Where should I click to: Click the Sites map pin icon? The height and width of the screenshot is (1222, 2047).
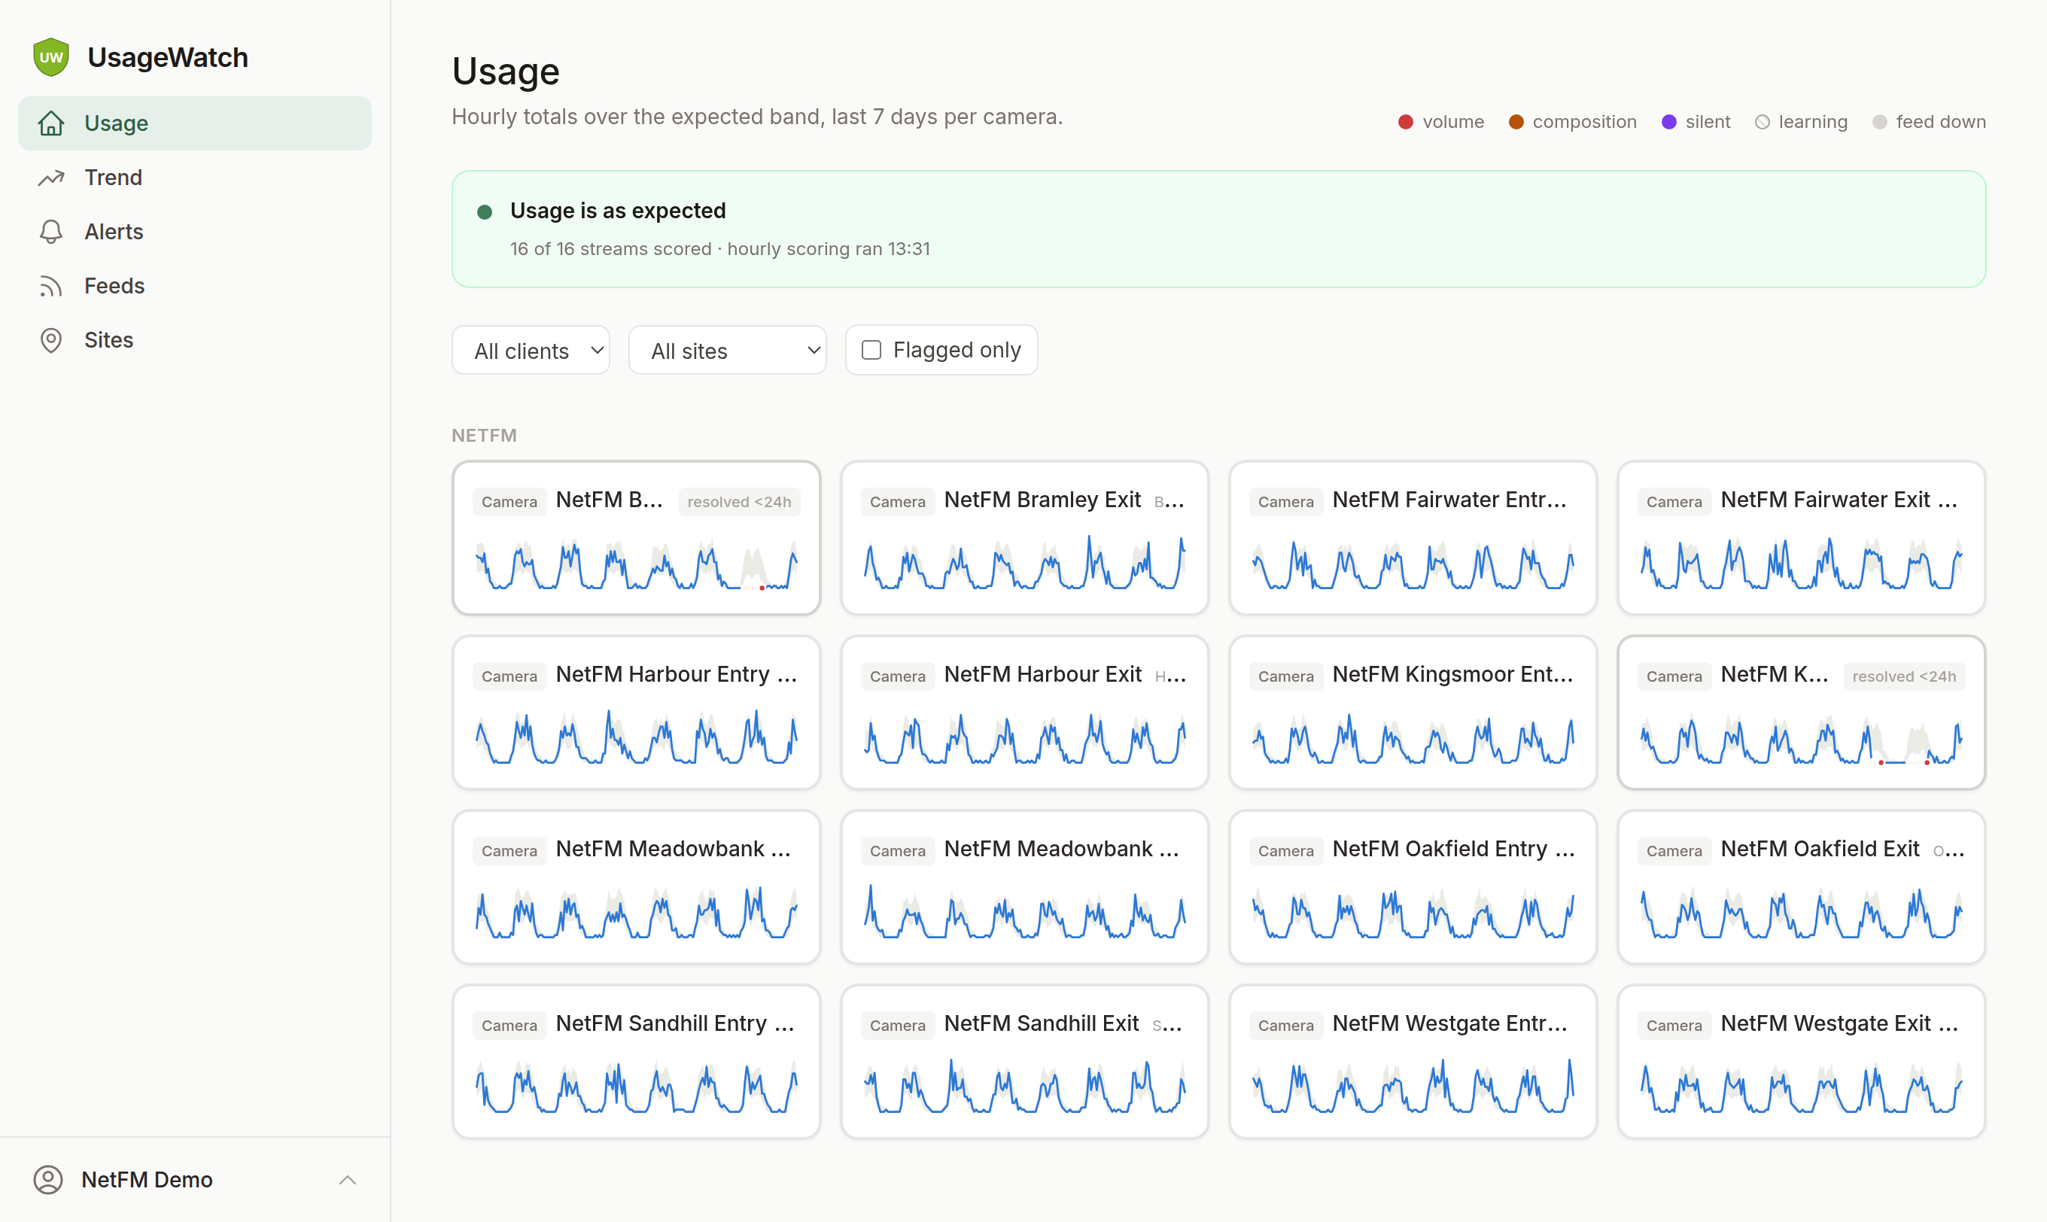click(x=51, y=340)
